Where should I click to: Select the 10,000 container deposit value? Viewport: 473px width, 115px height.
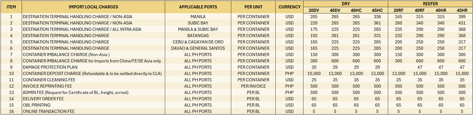coord(314,73)
